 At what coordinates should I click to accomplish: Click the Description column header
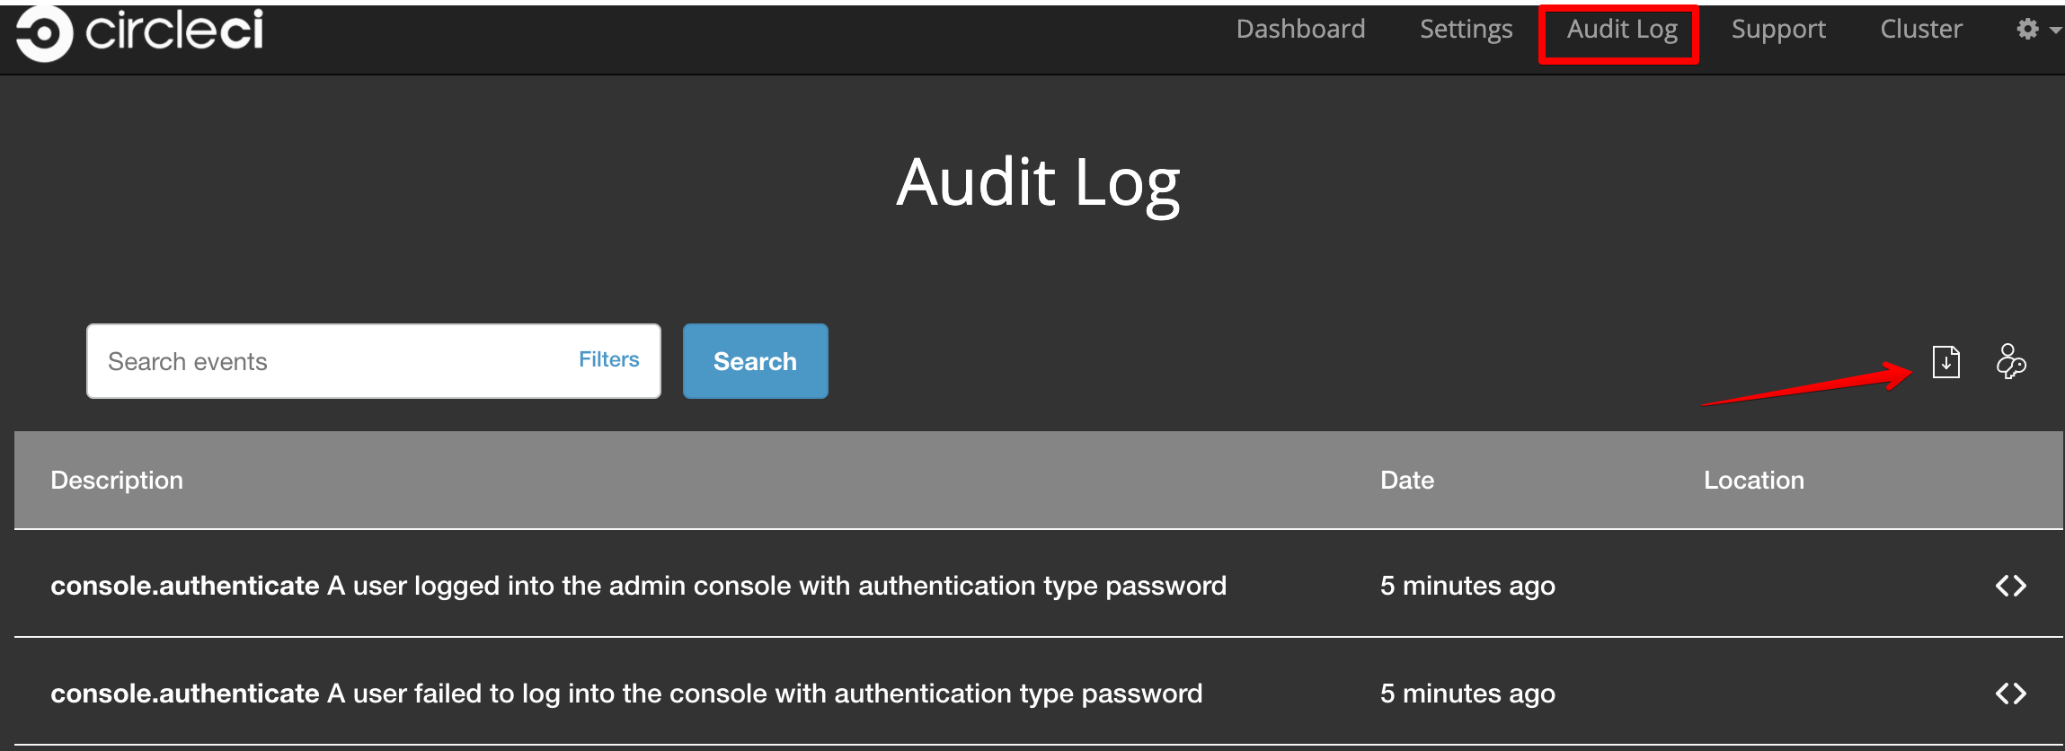(x=117, y=481)
